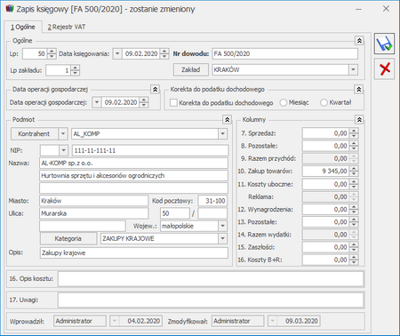Adjust the Data operacji gospodarczej stepper

coord(144,102)
